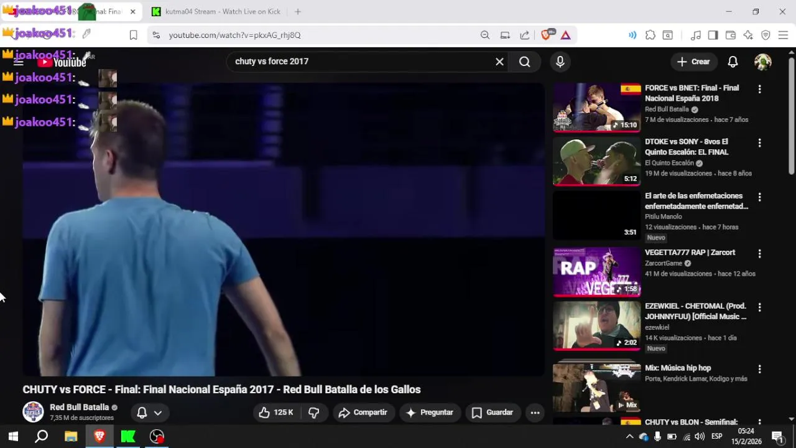Open 'El arte de las enfernetaciones' title
796x448 pixels.
pyautogui.click(x=696, y=201)
